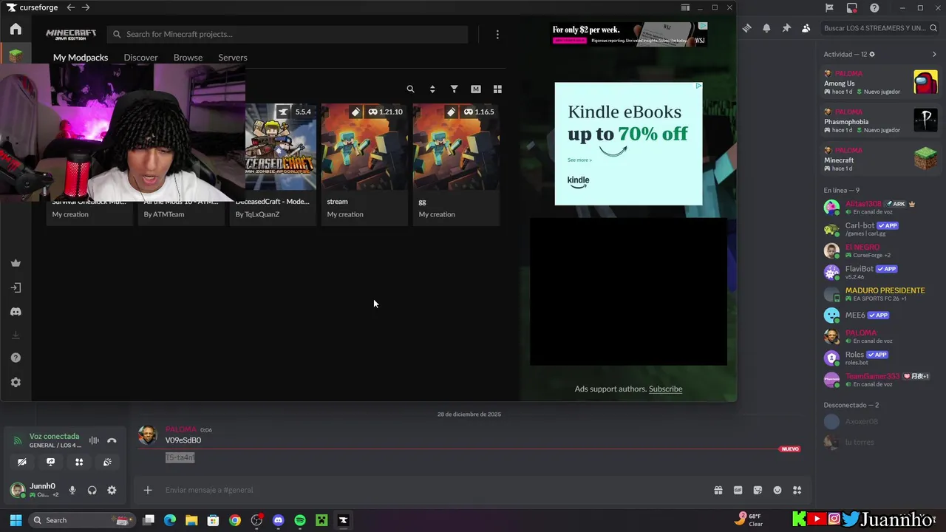Image resolution: width=946 pixels, height=532 pixels.
Task: Toggle the CurseForge window layout icon
Action: pyautogui.click(x=685, y=7)
